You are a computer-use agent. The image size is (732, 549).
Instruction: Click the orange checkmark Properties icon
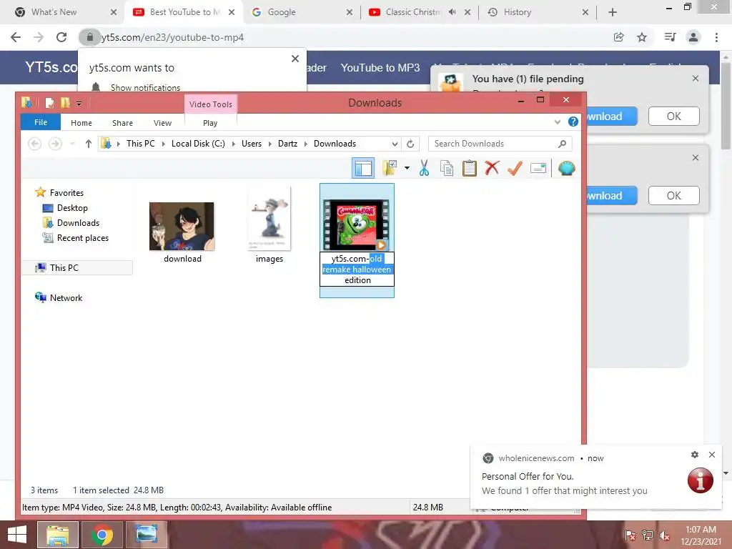point(515,168)
